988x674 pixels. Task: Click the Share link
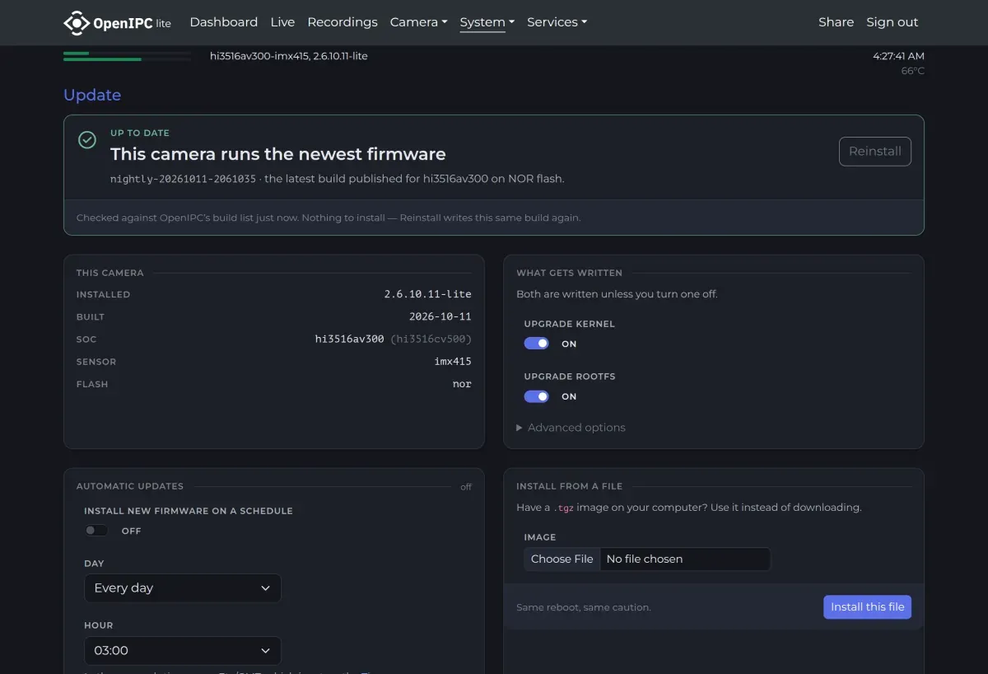[836, 22]
